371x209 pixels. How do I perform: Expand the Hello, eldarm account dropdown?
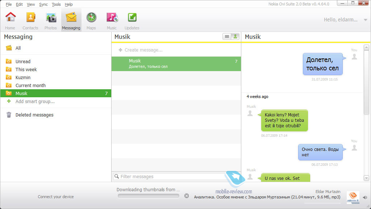(x=365, y=20)
